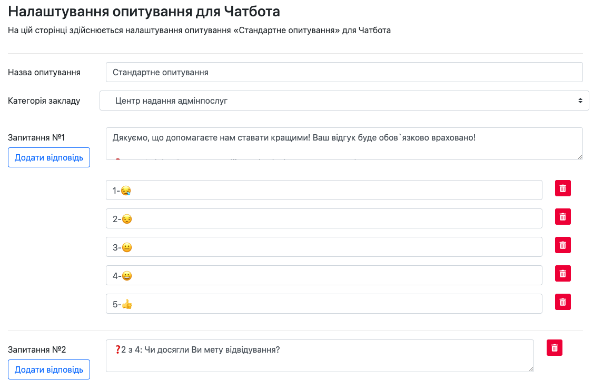
Task: Edit the "3-😐" answer field
Action: point(324,247)
